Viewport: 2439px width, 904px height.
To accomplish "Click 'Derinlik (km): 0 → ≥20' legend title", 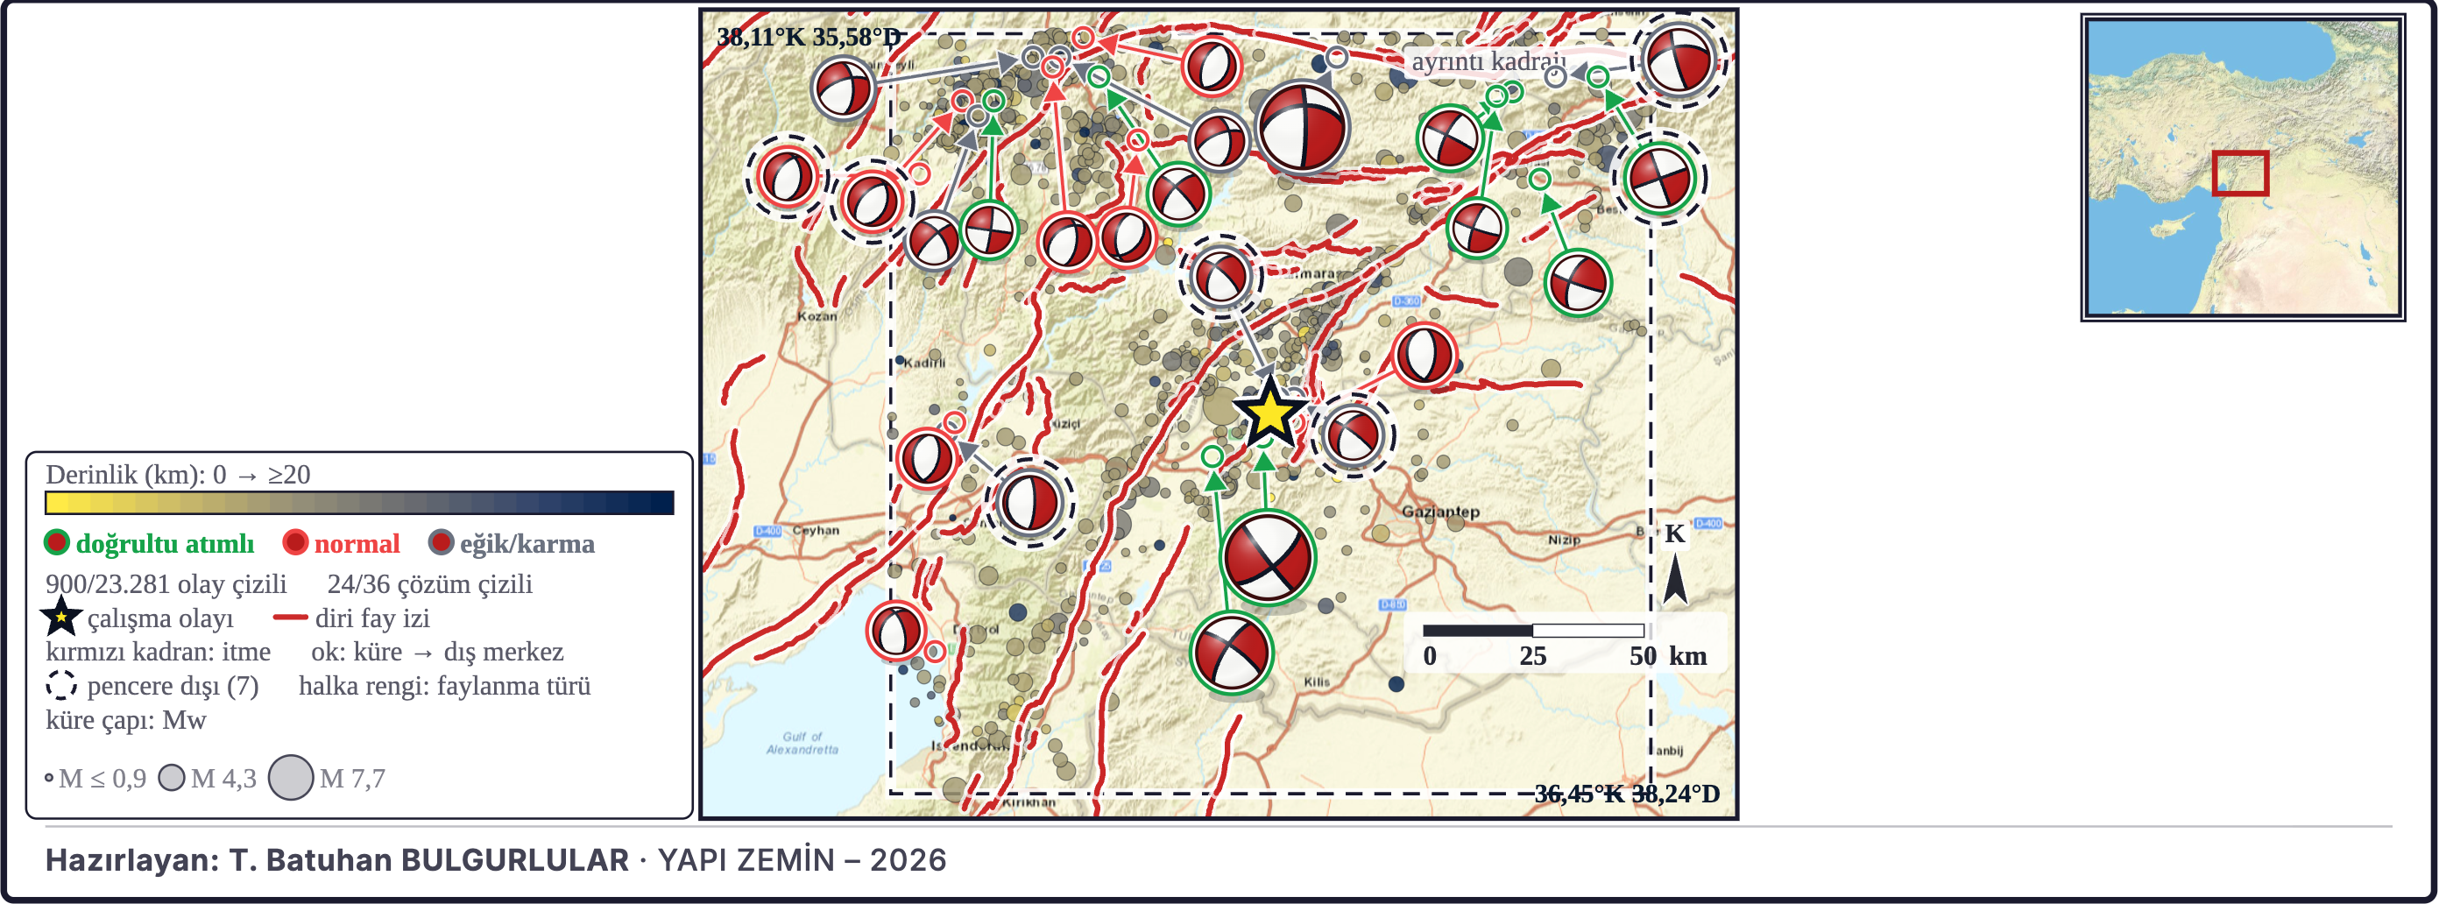I will (x=178, y=474).
